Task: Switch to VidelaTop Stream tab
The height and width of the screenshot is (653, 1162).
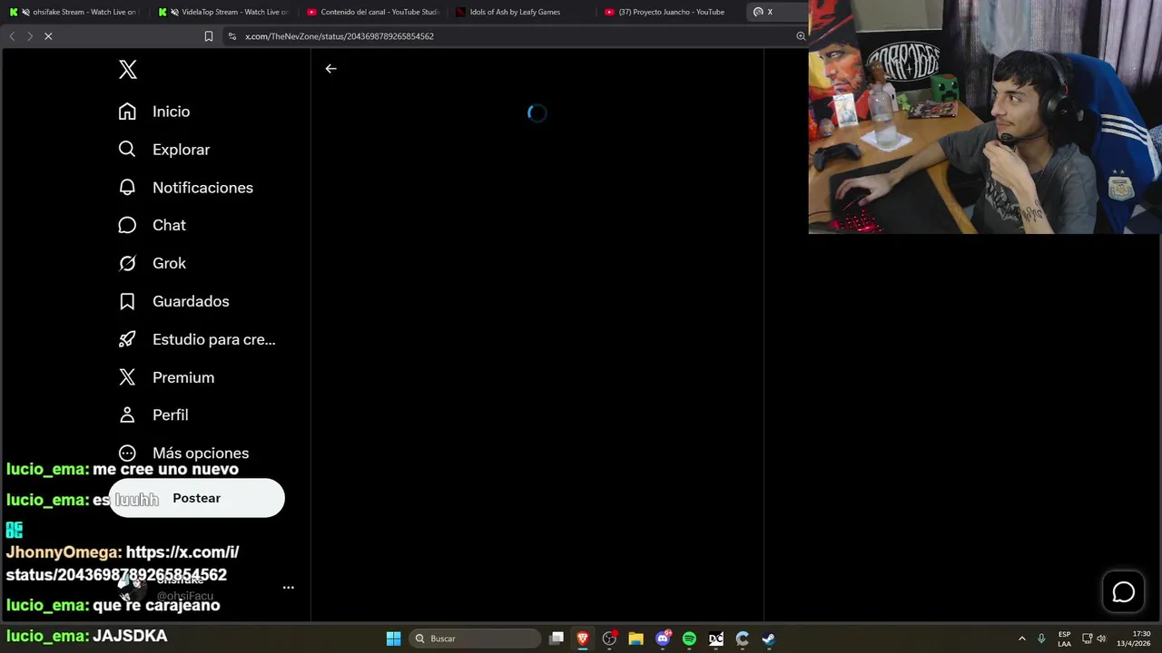Action: pyautogui.click(x=222, y=12)
